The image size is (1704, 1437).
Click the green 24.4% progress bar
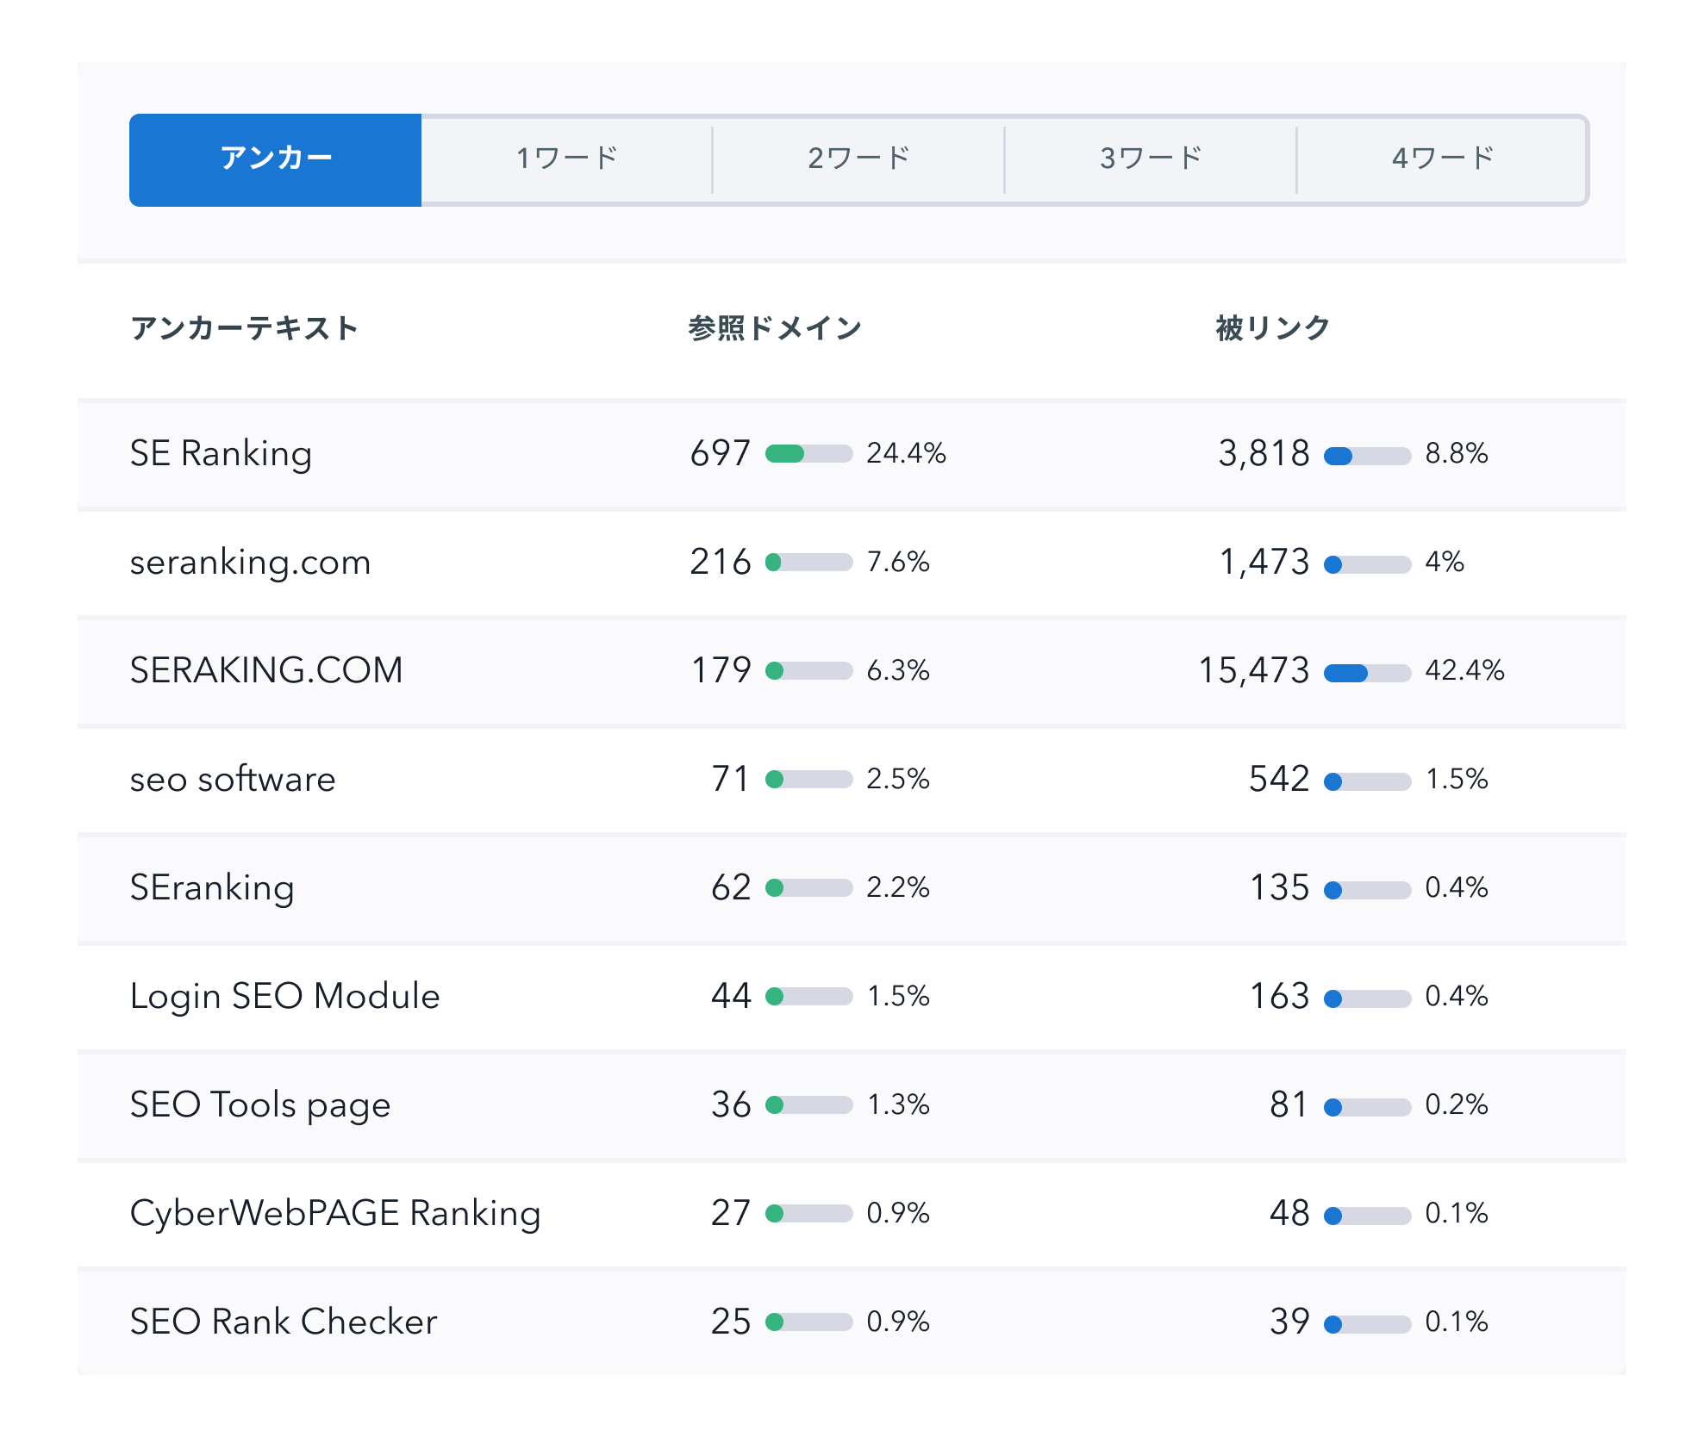[x=808, y=454]
